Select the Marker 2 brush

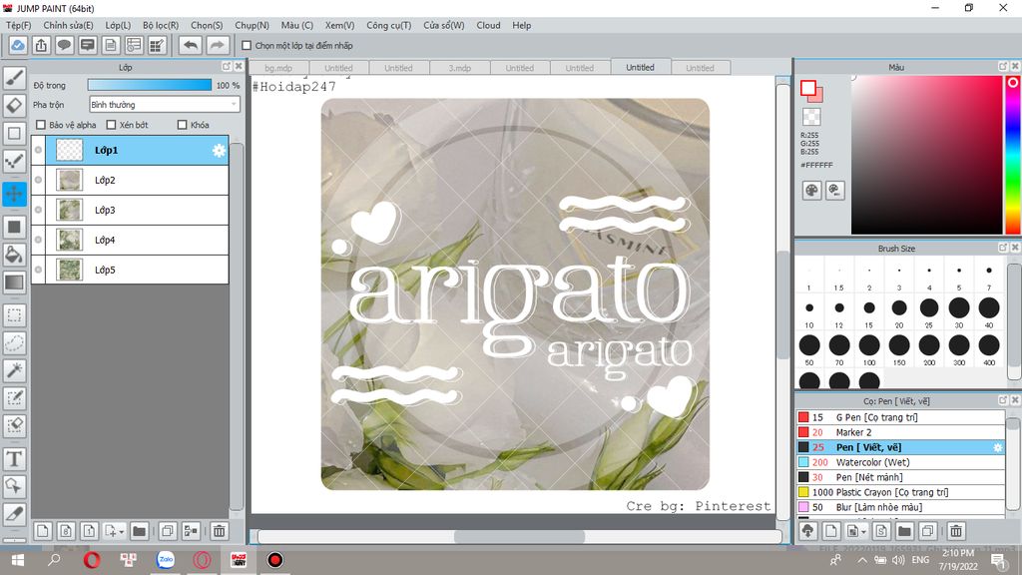click(x=901, y=432)
